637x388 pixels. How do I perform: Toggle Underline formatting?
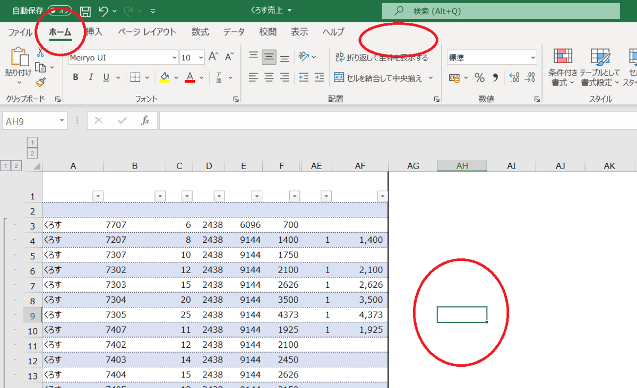pyautogui.click(x=106, y=77)
